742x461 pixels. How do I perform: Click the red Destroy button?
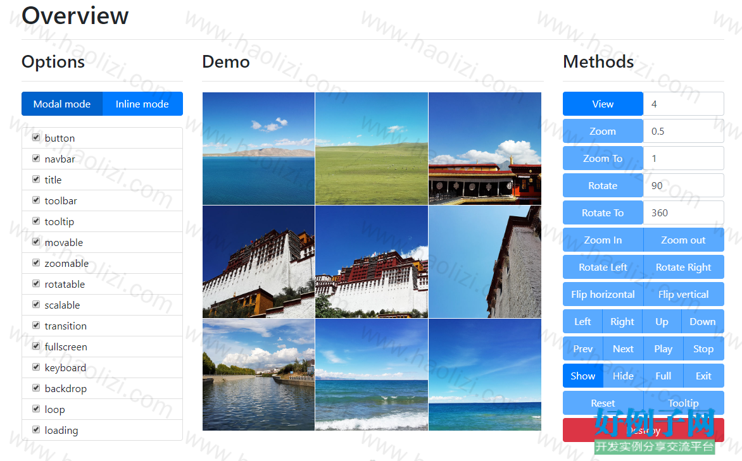pos(644,430)
